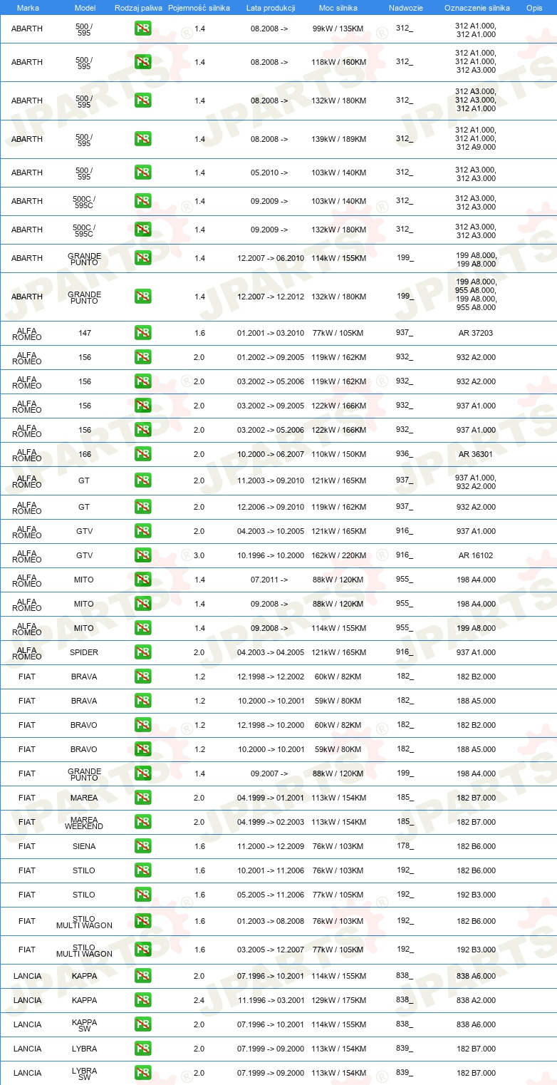The width and height of the screenshot is (557, 1085).
Task: Click the body code 936_ cell
Action: point(405,453)
